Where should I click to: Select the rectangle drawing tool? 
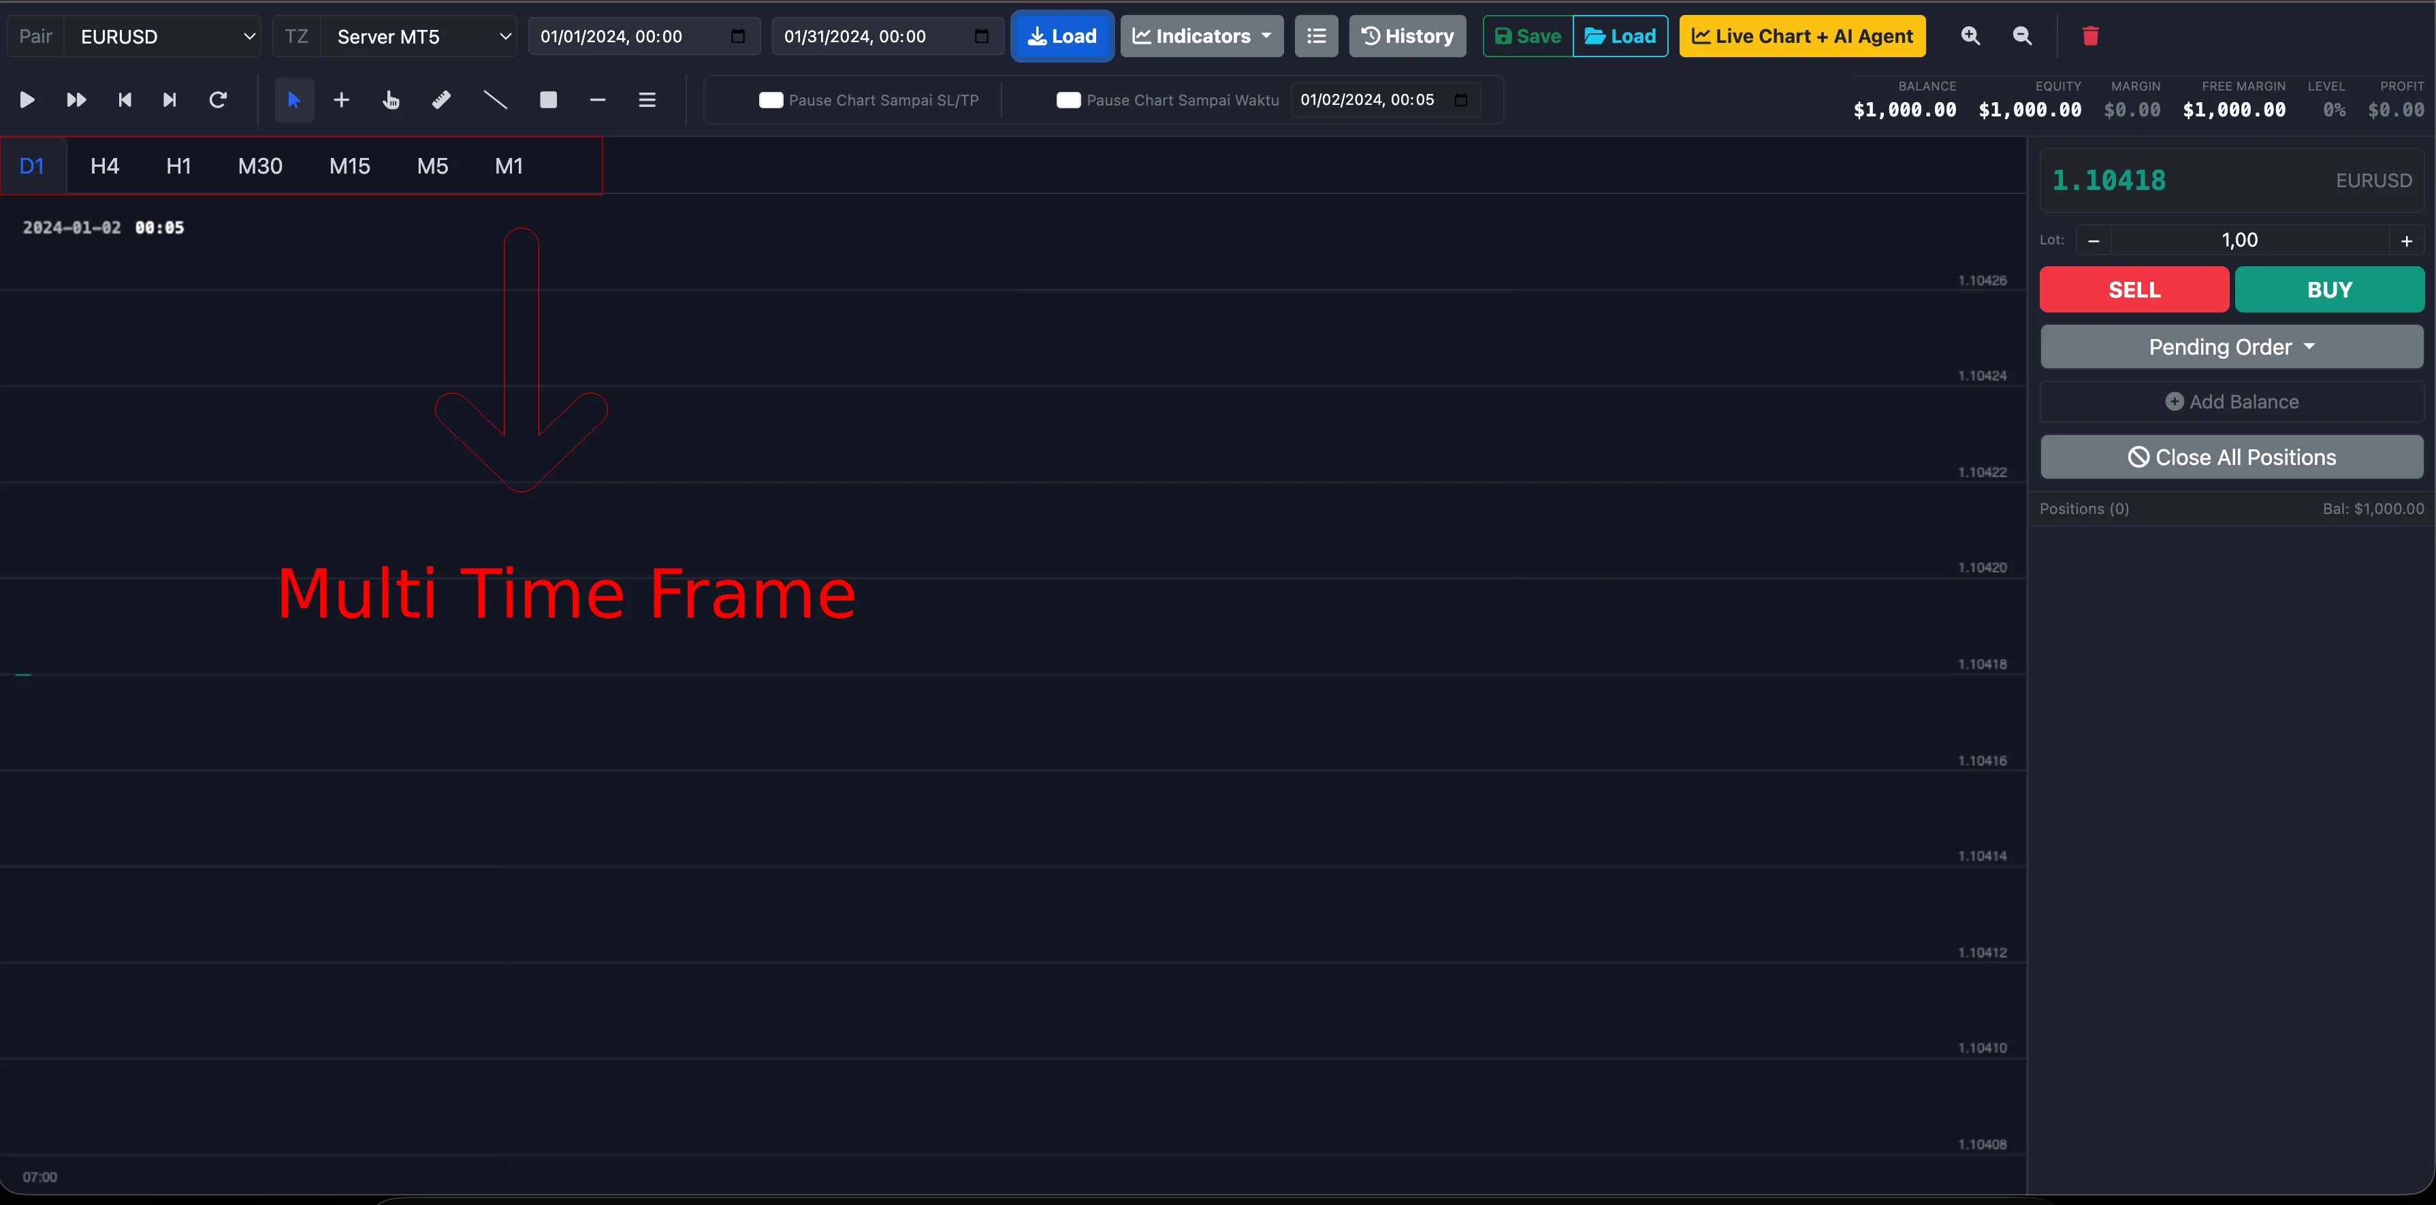(547, 99)
